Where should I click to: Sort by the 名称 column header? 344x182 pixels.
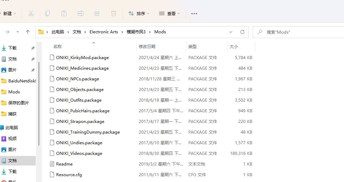coord(58,47)
